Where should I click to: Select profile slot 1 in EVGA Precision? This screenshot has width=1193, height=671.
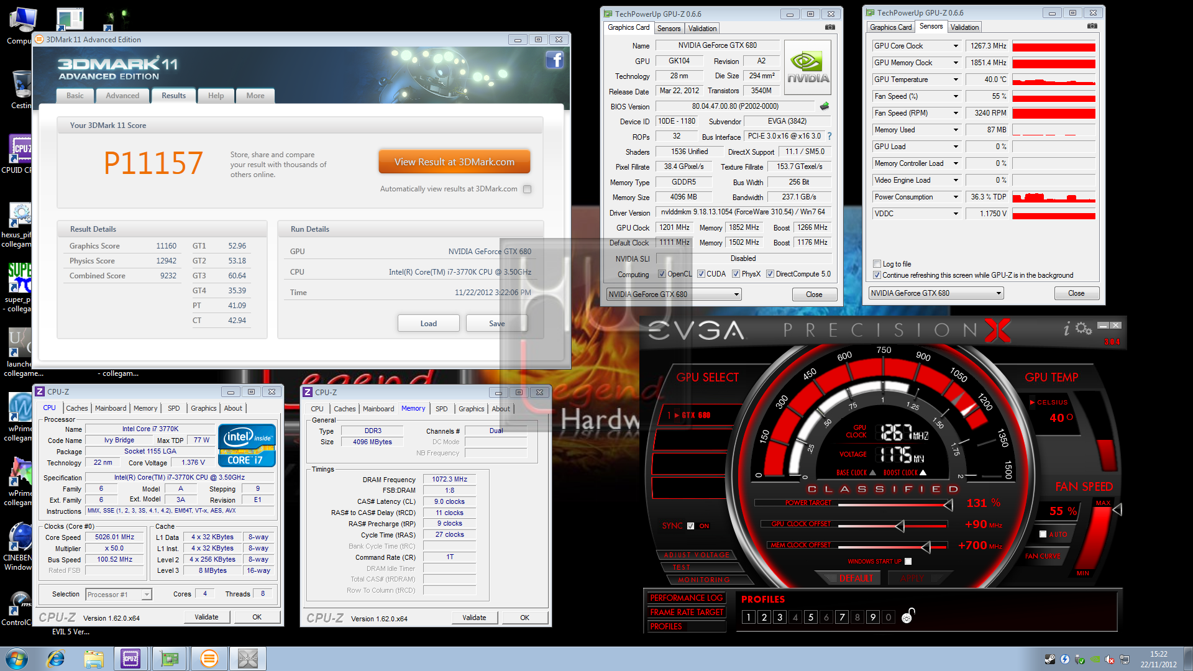coord(749,617)
